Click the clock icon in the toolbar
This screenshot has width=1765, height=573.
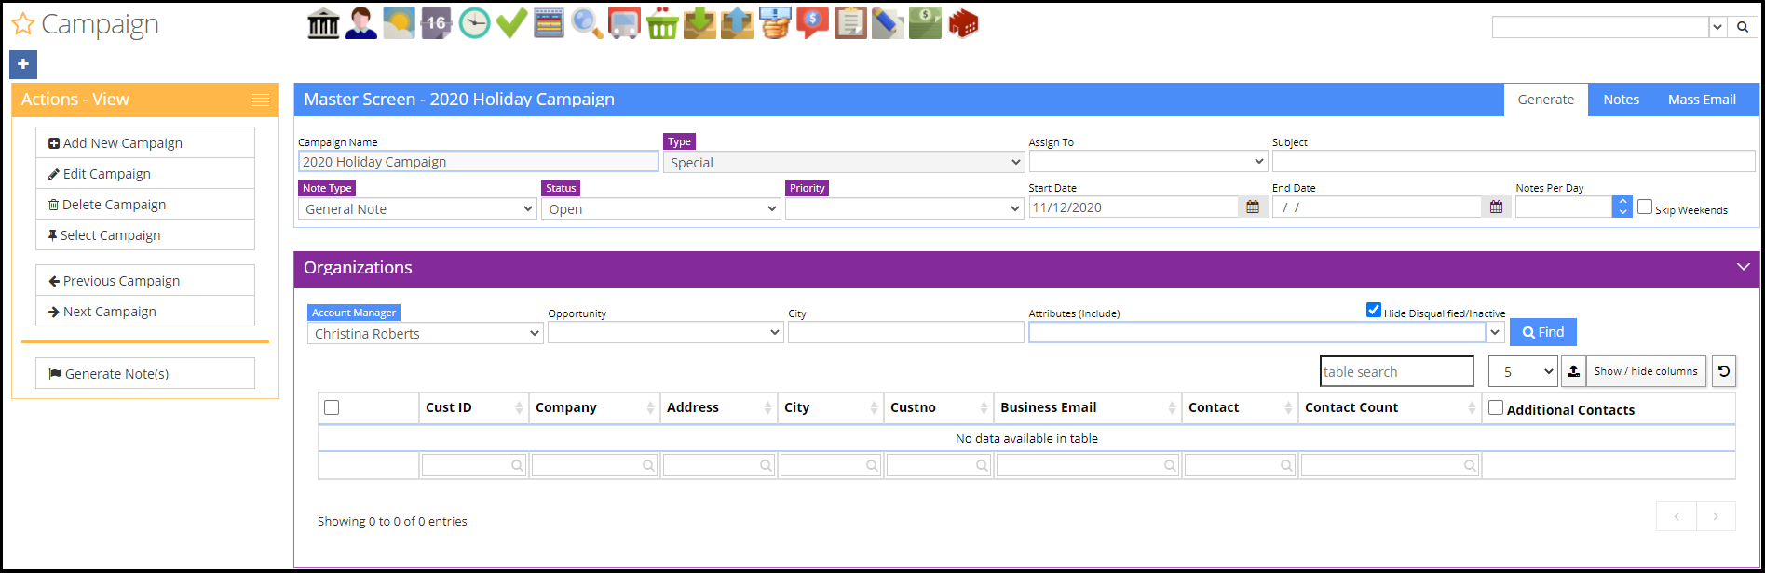(x=474, y=23)
